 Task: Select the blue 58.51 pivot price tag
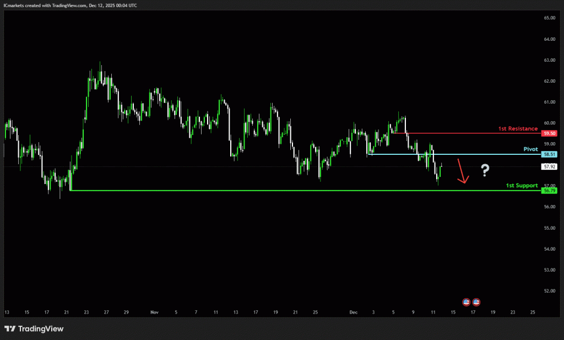(x=549, y=155)
